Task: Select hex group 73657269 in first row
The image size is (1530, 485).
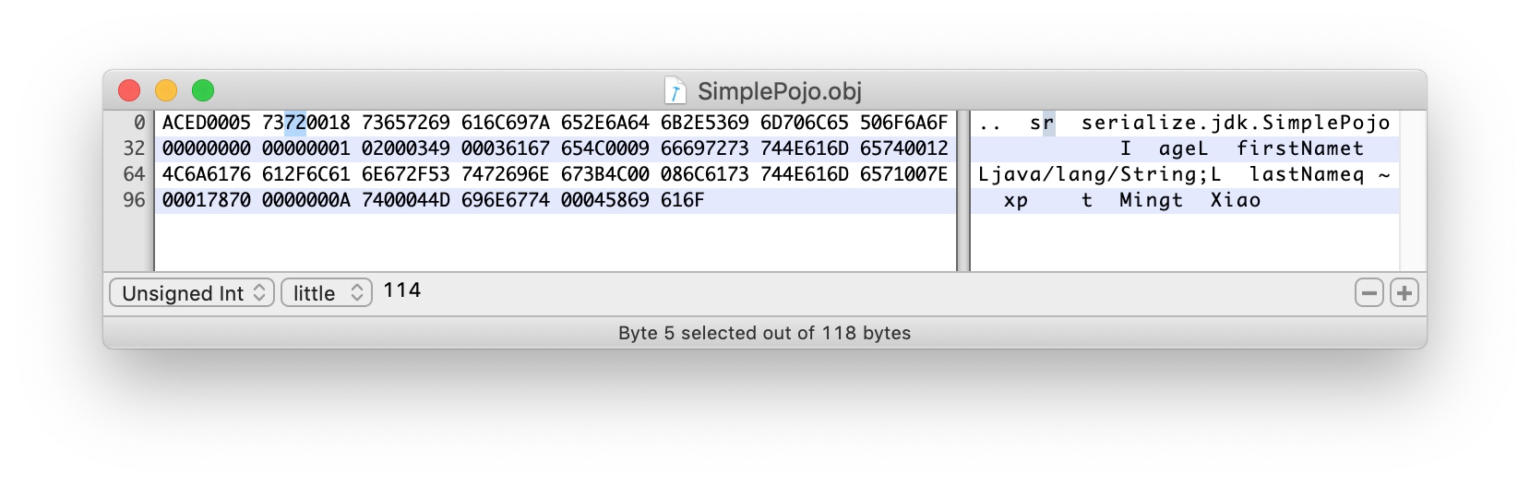Action: click(x=406, y=123)
